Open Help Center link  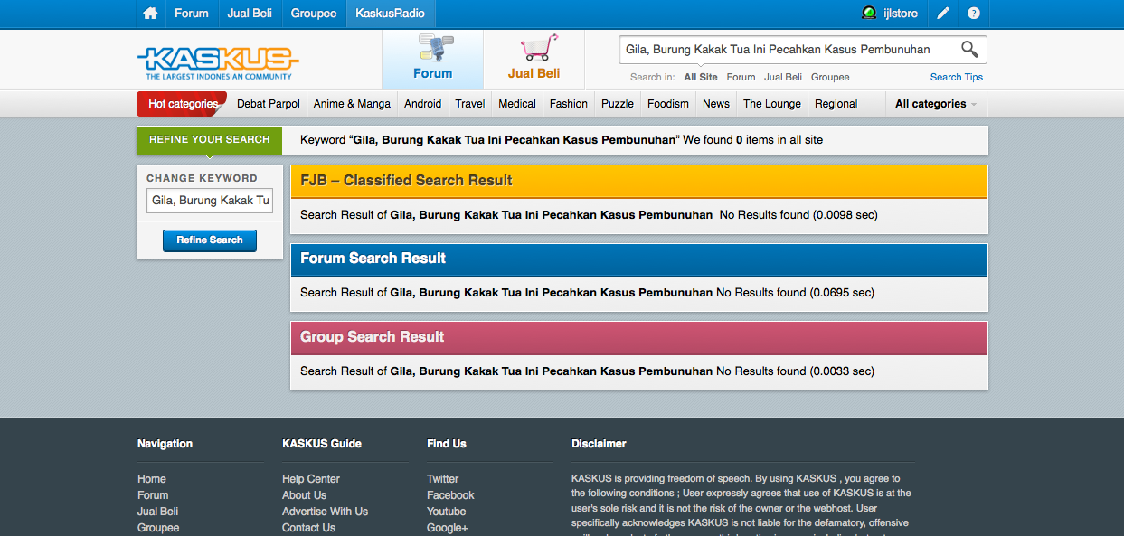[x=311, y=479]
